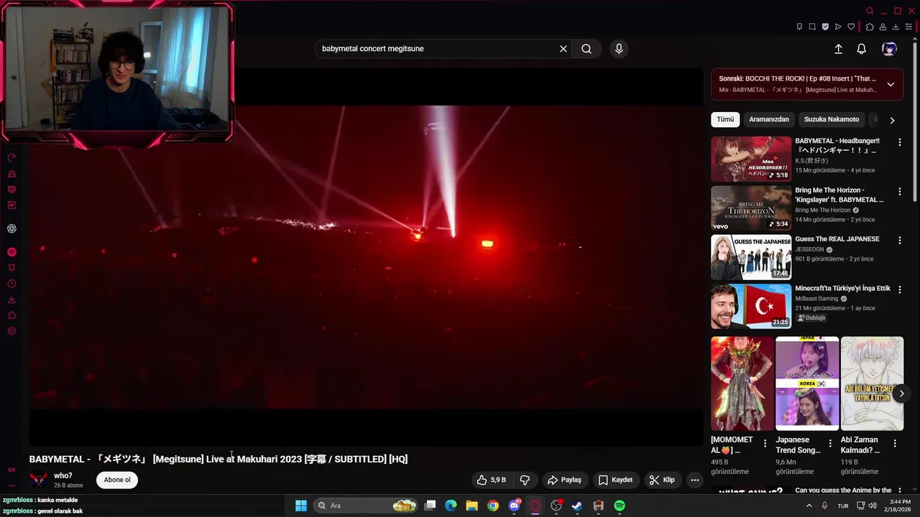Screen dimensions: 920x517
Task: Open History clock icon in sidebar
Action: [x=11, y=284]
